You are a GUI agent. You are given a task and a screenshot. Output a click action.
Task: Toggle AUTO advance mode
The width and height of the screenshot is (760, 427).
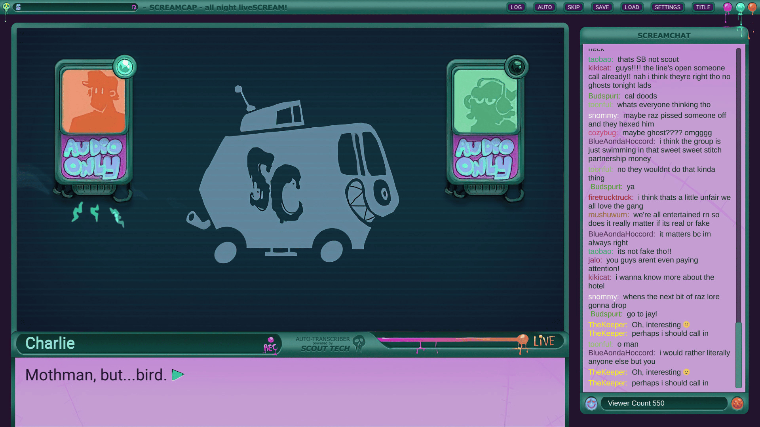545,7
